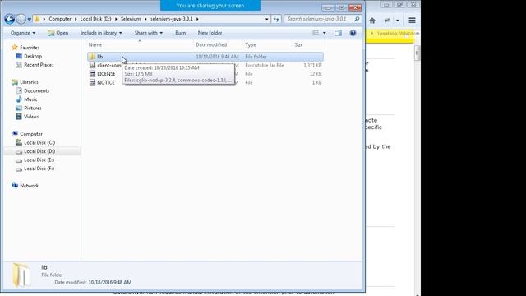Open the Documents library

pyautogui.click(x=36, y=91)
